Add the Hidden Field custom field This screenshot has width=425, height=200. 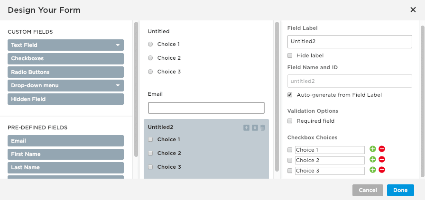point(65,99)
